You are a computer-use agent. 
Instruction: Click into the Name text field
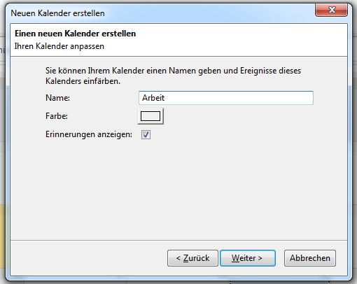tap(226, 98)
